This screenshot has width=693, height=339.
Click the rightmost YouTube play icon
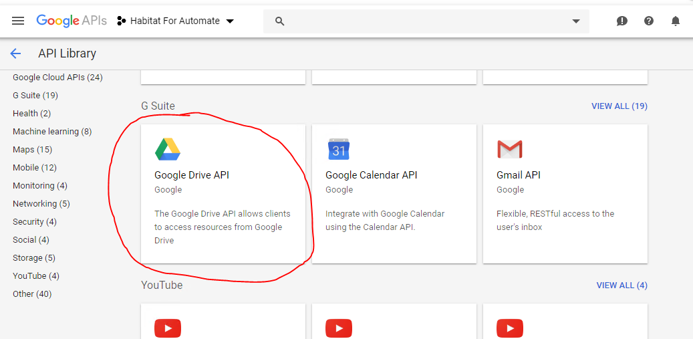510,328
